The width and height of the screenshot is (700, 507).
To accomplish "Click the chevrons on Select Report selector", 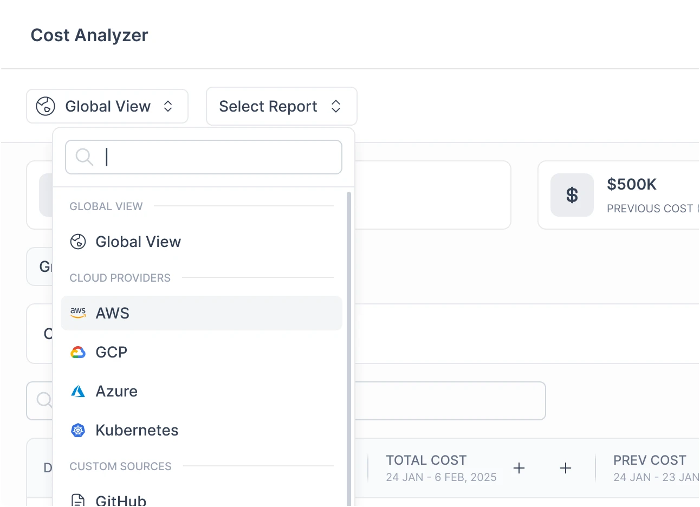I will (x=336, y=106).
